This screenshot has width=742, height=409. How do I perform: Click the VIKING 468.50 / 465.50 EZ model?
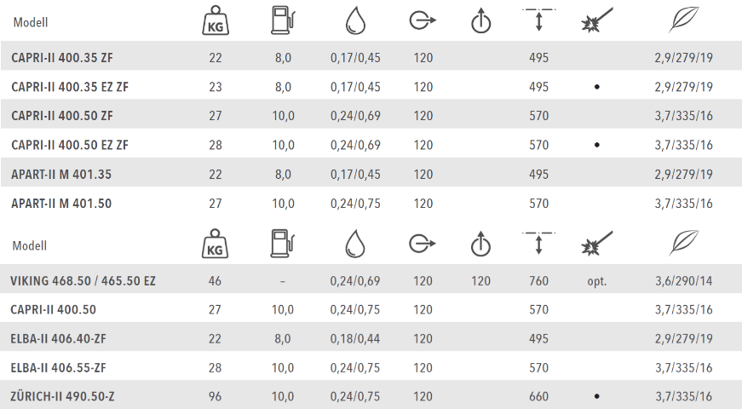pyautogui.click(x=83, y=280)
